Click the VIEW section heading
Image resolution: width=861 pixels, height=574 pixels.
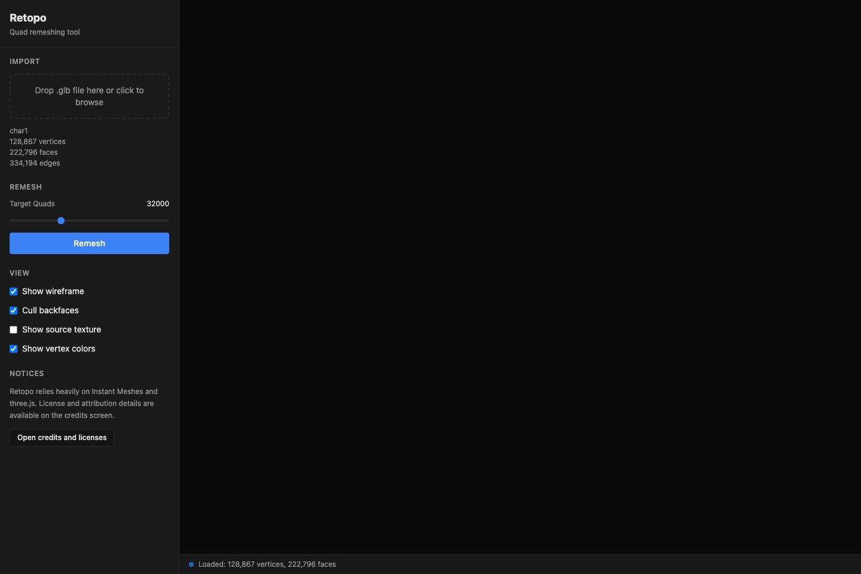click(20, 273)
